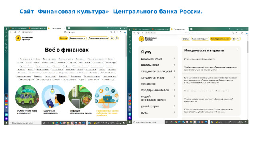
Task: Open the yellow mail icon in left browser sidebar
Action: pyautogui.click(x=6, y=104)
